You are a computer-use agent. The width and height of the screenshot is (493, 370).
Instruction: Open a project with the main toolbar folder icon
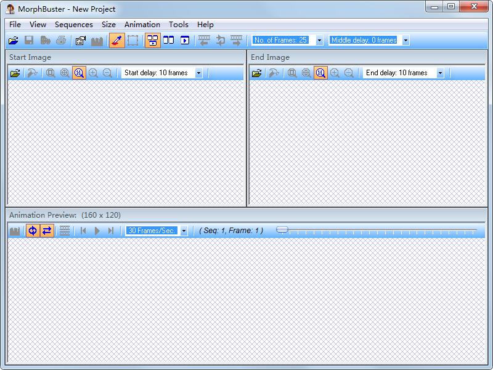click(x=13, y=40)
